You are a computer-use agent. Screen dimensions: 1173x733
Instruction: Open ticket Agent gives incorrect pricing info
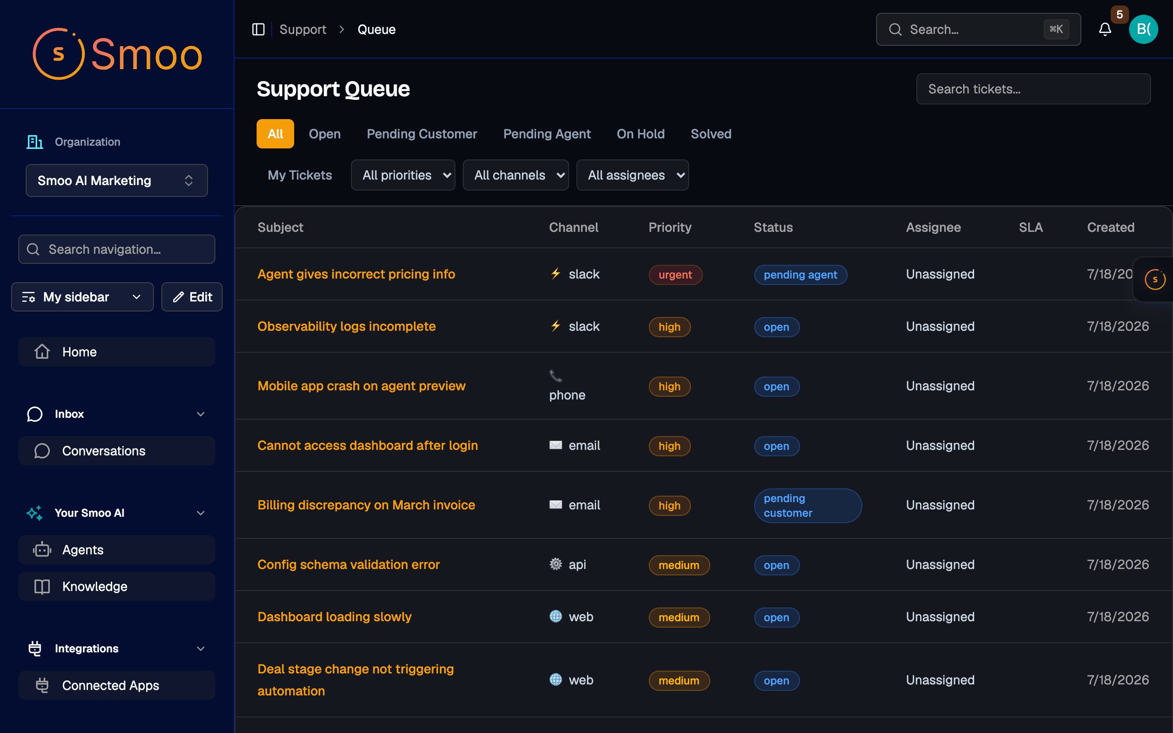(356, 274)
